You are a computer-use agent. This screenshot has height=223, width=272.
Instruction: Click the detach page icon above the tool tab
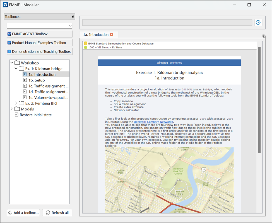pyautogui.click(x=263, y=36)
